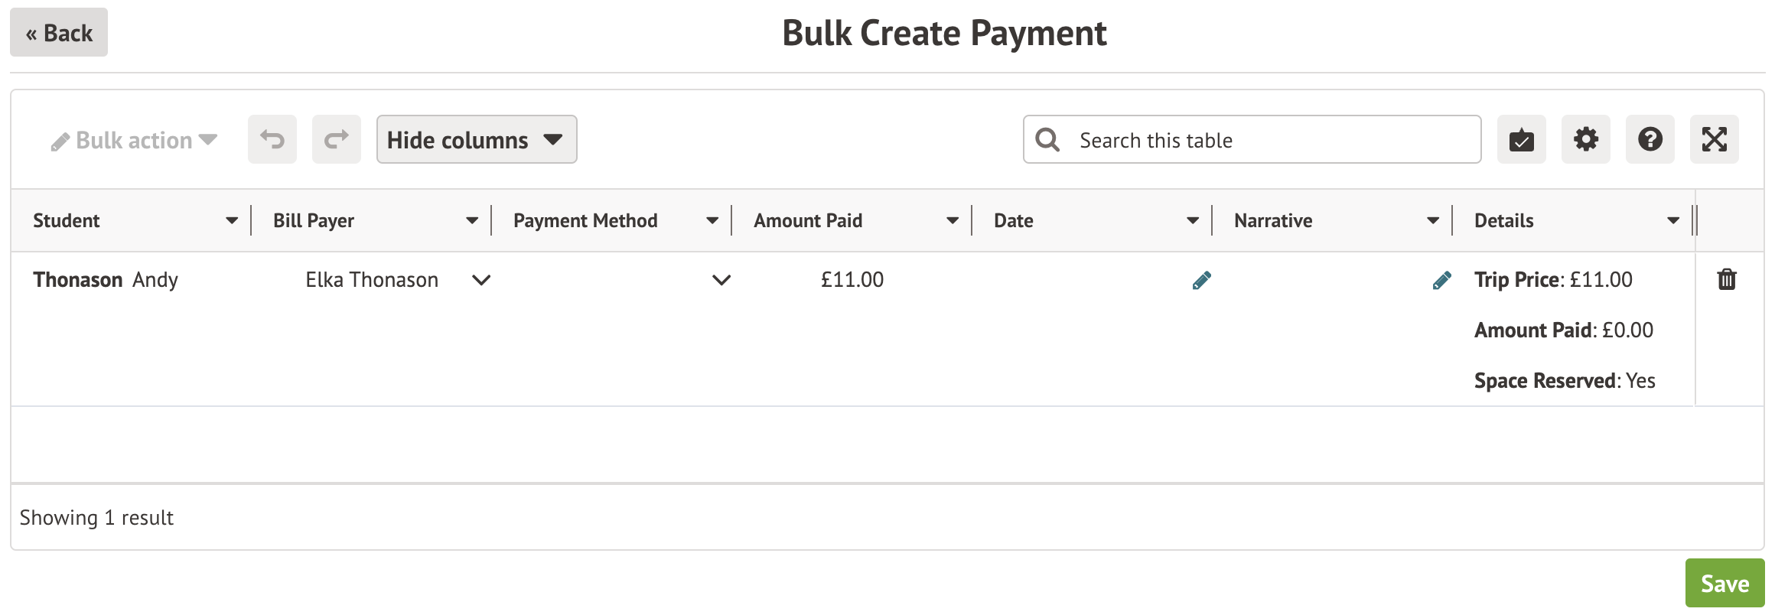Click the Search this table field

click(1270, 140)
